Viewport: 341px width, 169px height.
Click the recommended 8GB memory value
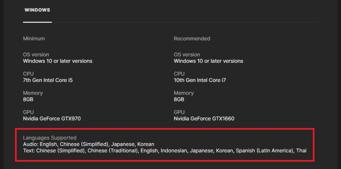[179, 99]
